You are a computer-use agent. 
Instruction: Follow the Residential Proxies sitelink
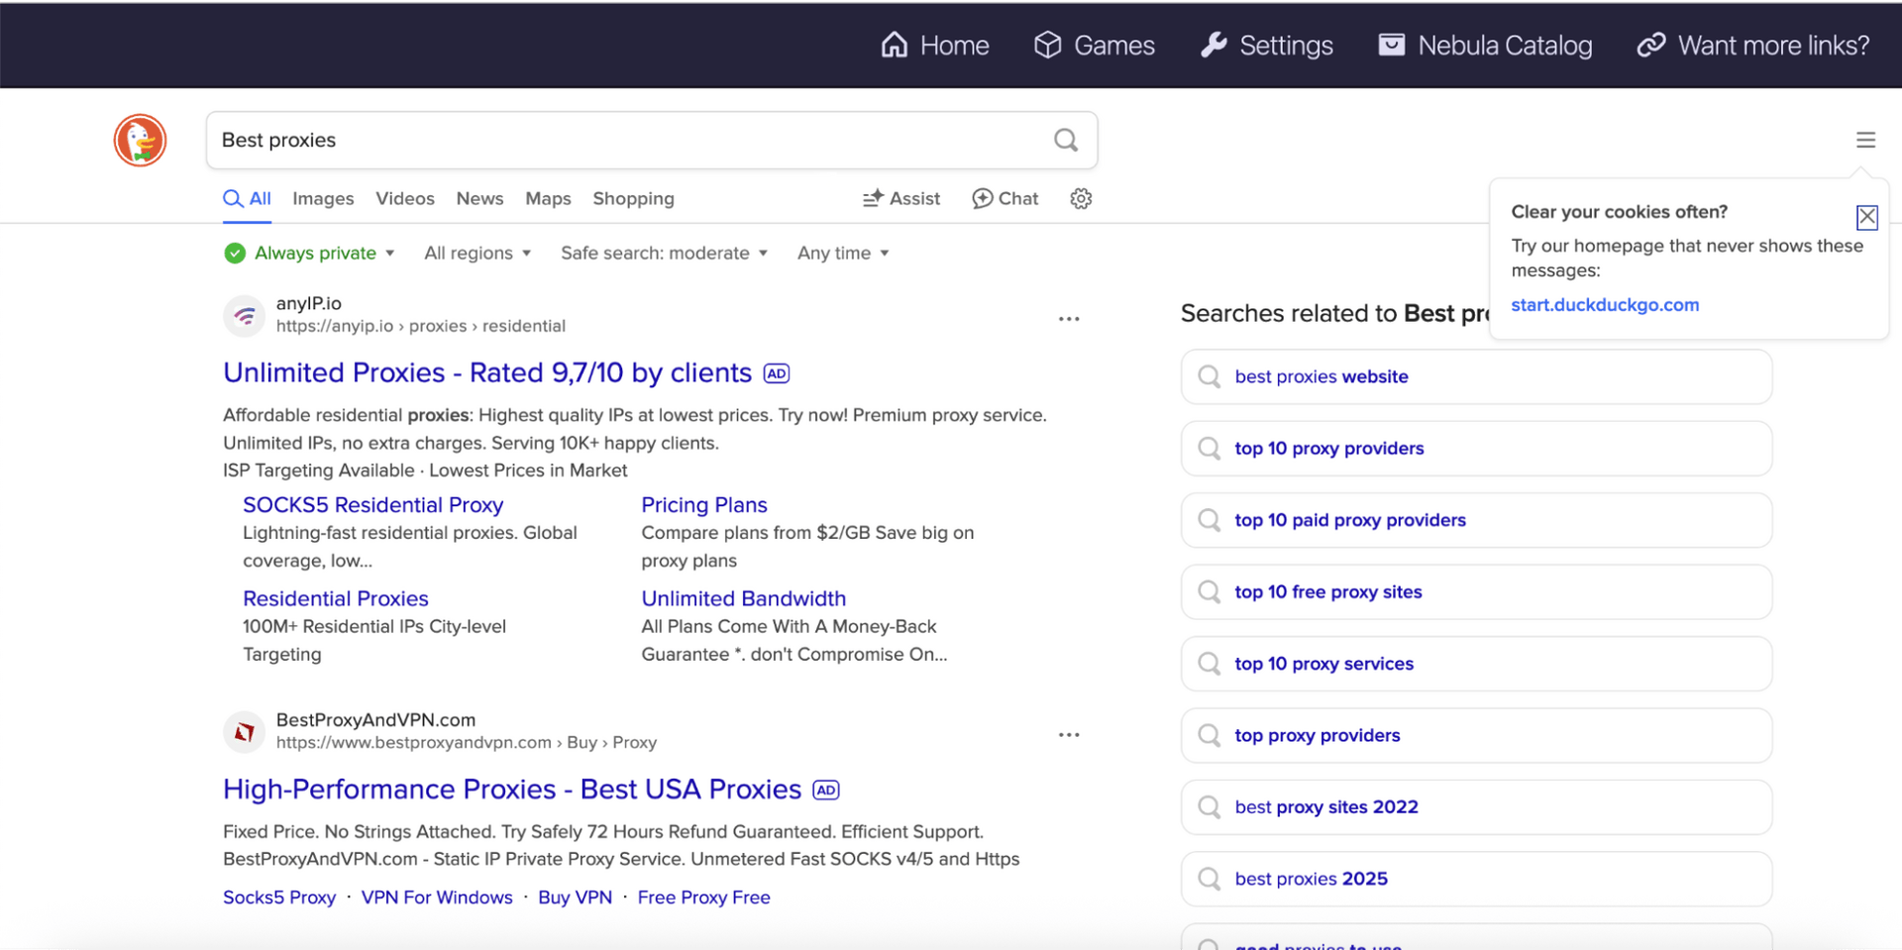[336, 598]
